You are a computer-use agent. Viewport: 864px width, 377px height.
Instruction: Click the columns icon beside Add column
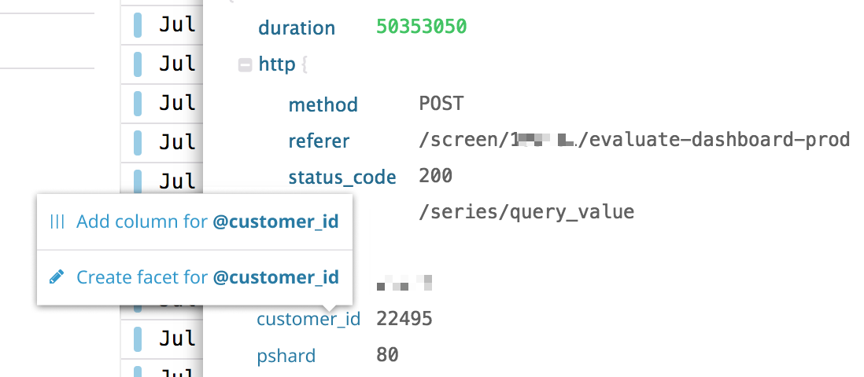coord(57,222)
